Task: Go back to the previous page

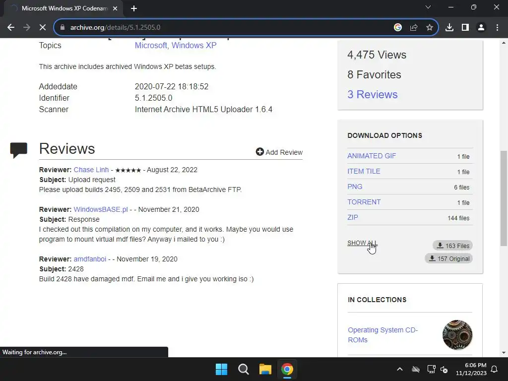Action: [x=11, y=28]
